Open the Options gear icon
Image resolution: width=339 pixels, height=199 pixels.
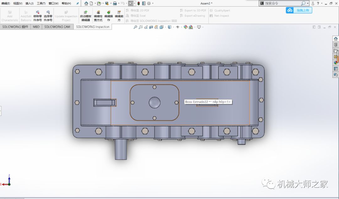pos(149,3)
